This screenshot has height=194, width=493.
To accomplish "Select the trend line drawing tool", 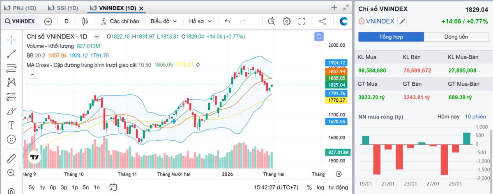I will [12, 54].
